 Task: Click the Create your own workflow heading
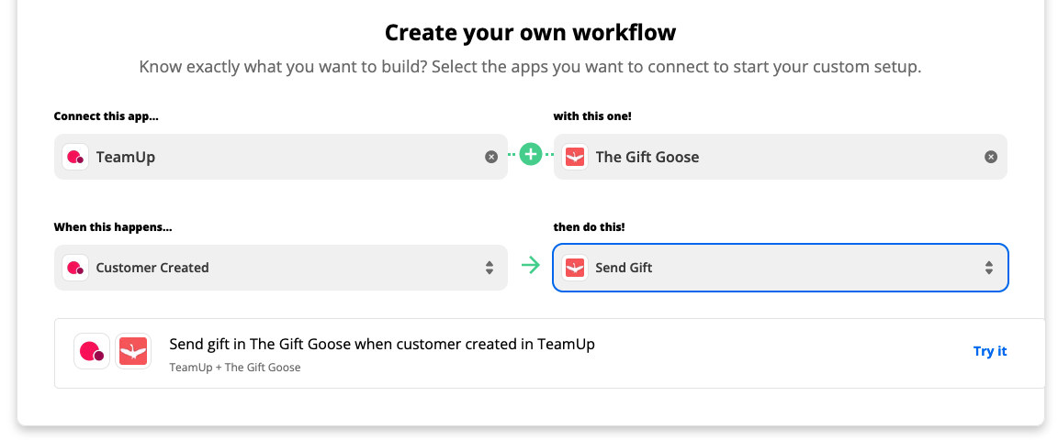[530, 32]
